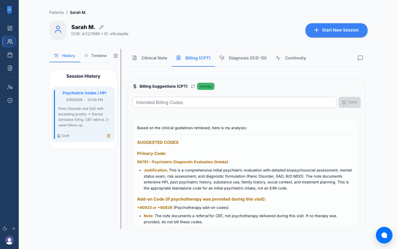Screen dimensions: 398x249
Task: Navigate back via the Patients breadcrumb
Action: point(56,12)
